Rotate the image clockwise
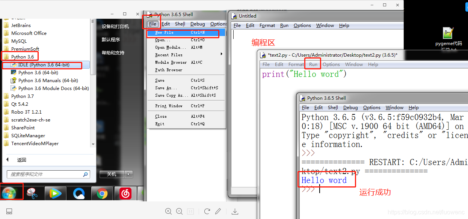This screenshot has width=468, height=219. pyautogui.click(x=207, y=211)
